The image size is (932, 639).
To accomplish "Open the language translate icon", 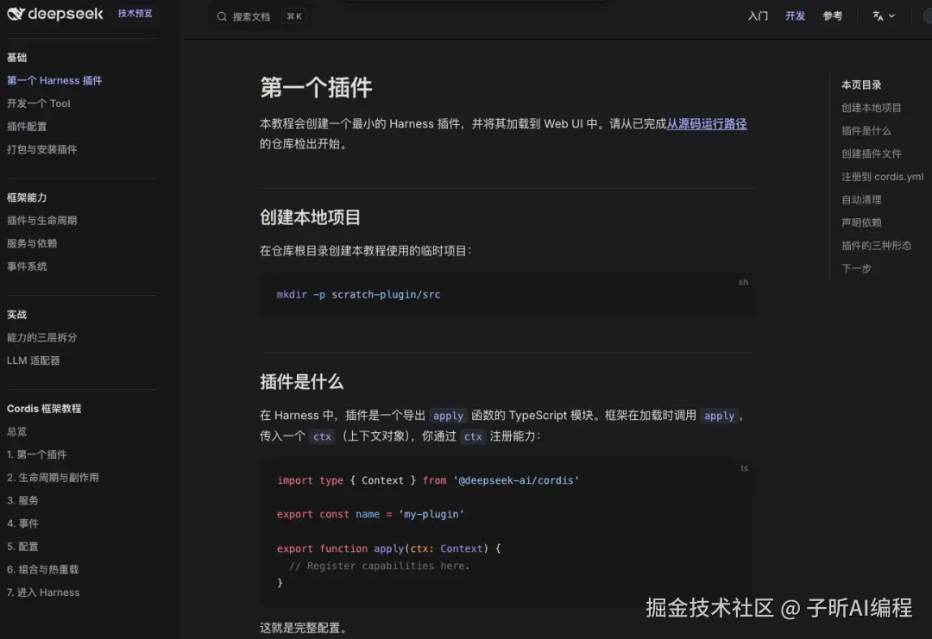I will coord(878,16).
